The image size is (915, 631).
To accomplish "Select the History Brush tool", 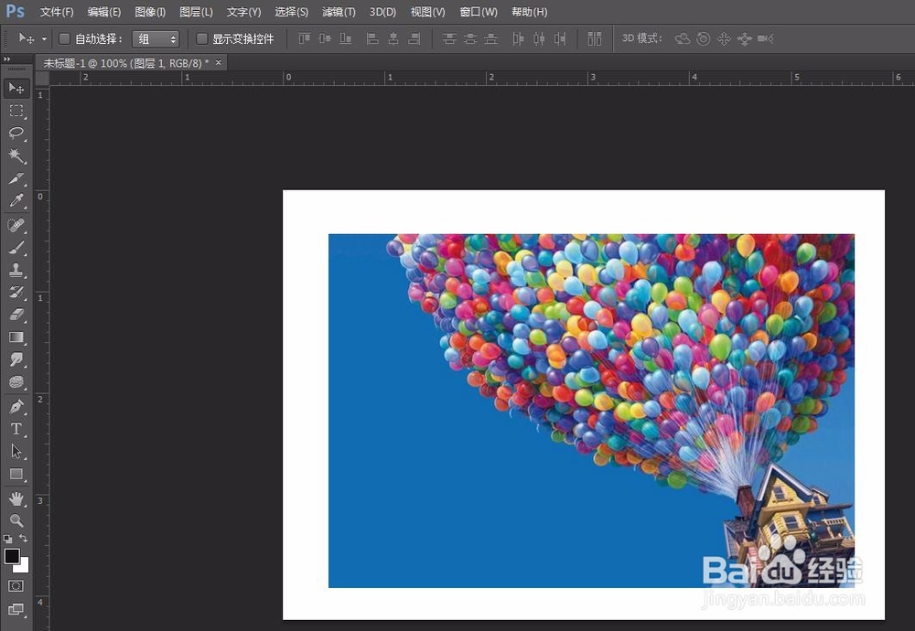I will [16, 292].
